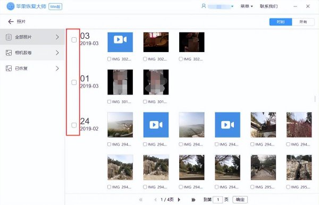The height and width of the screenshot is (205, 319).
Task: Close the recovery app window
Action: coord(308,6)
